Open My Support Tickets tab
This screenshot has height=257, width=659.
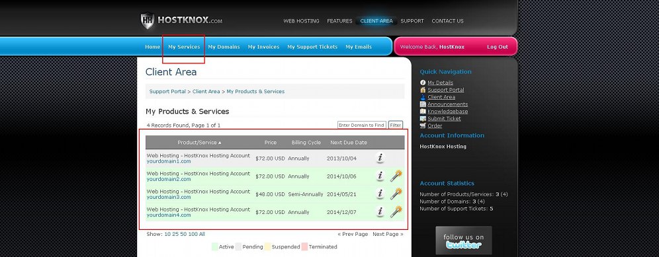312,47
